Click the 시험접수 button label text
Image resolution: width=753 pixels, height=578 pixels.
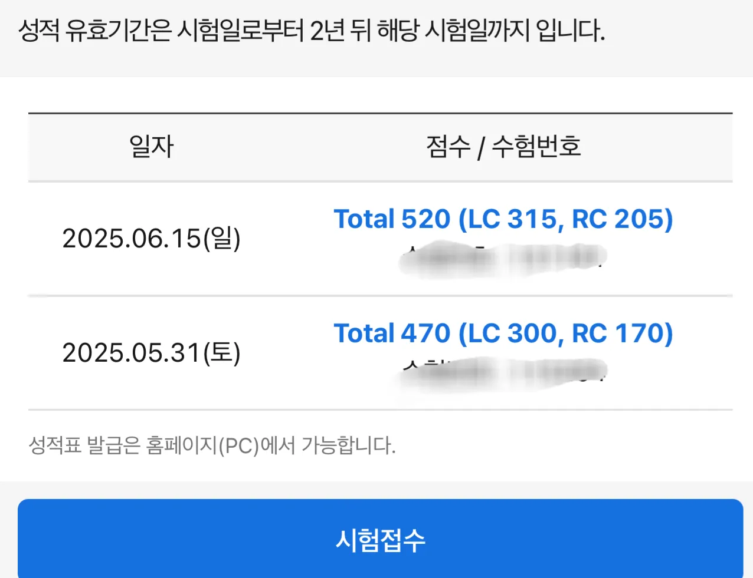click(x=380, y=539)
